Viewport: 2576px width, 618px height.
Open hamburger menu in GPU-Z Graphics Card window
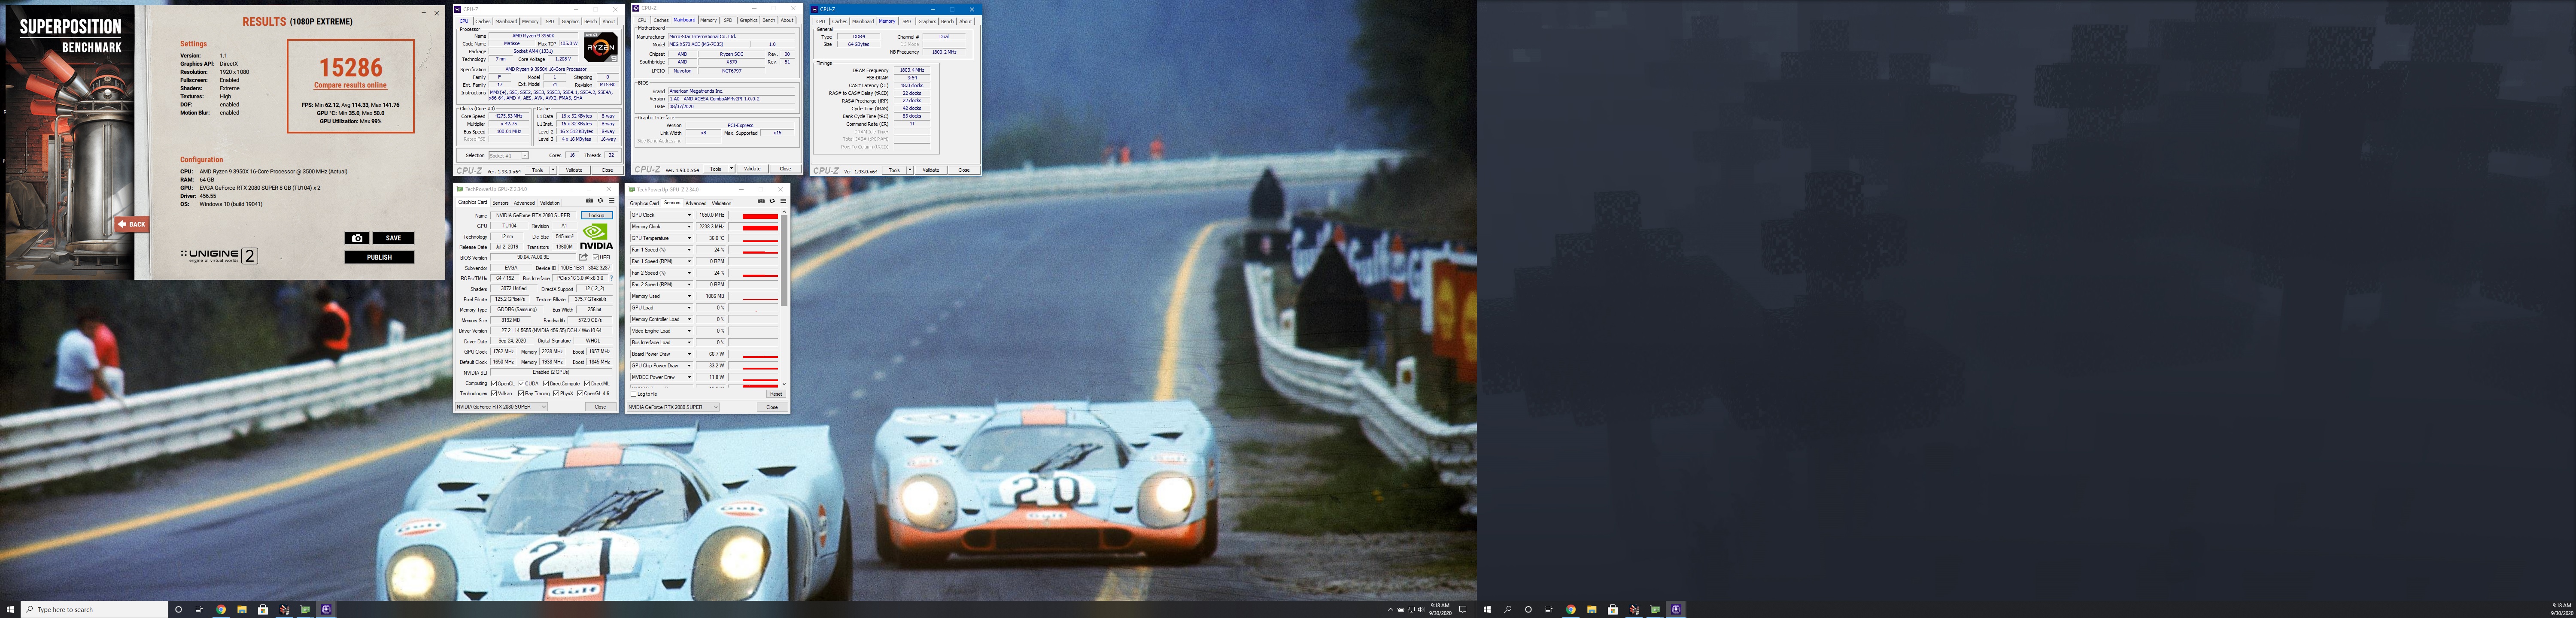pos(611,201)
